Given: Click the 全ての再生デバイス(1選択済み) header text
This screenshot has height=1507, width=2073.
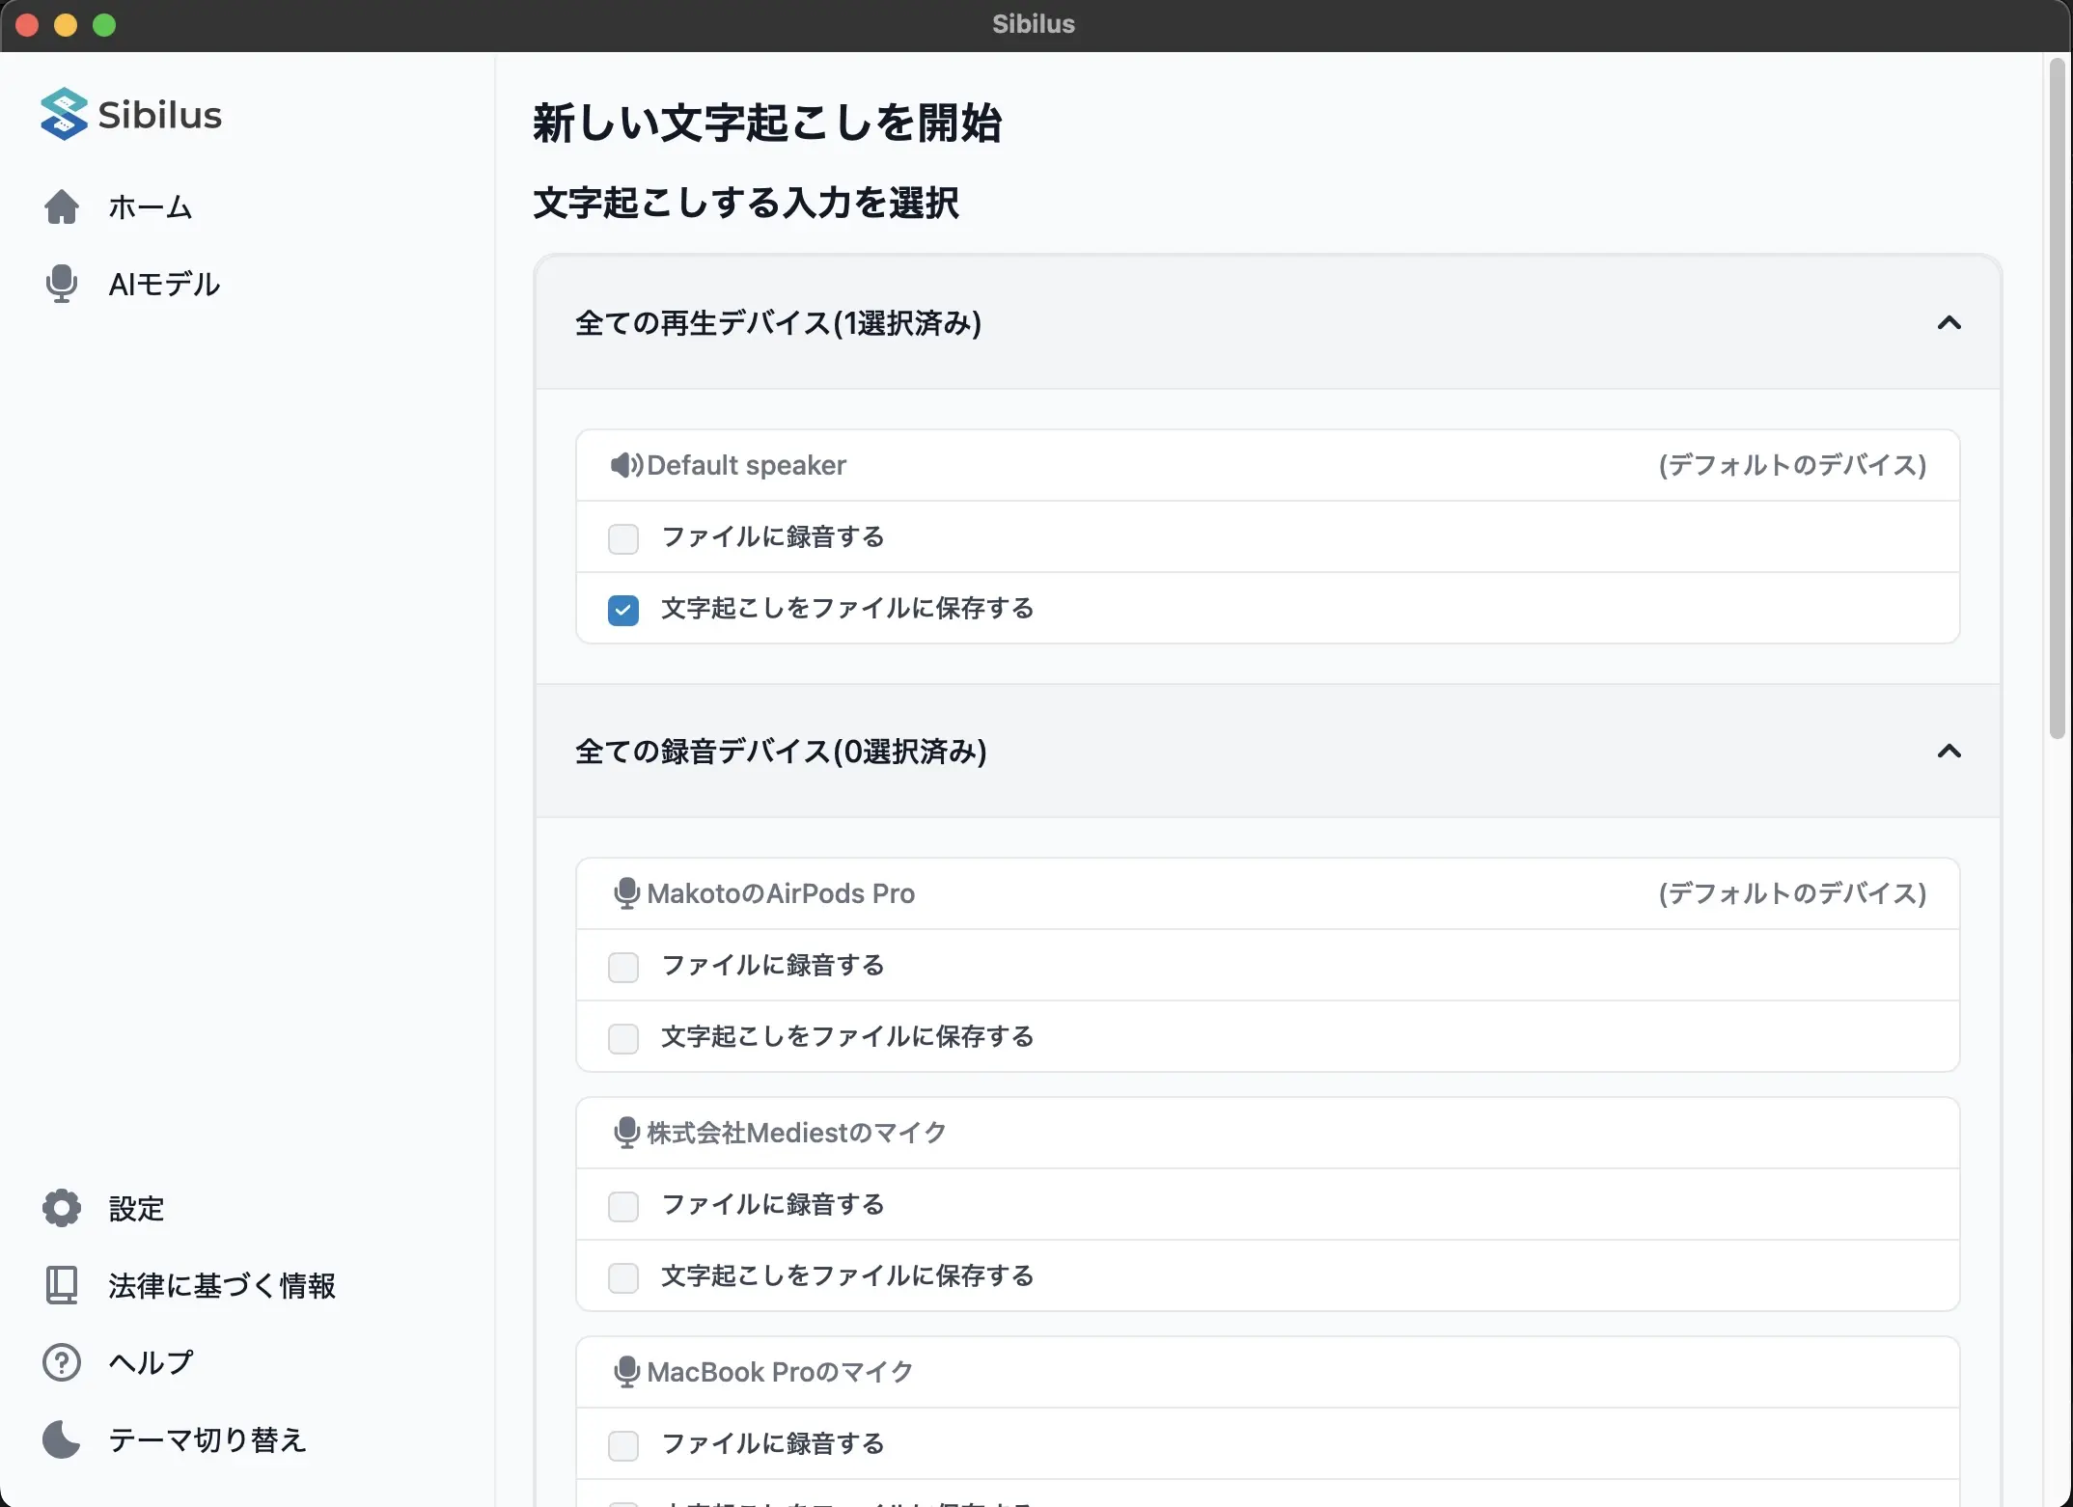Looking at the screenshot, I should click(x=778, y=323).
